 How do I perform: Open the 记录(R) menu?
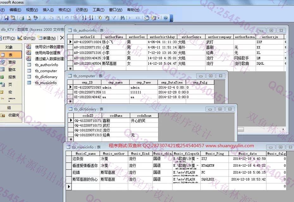point(82,10)
